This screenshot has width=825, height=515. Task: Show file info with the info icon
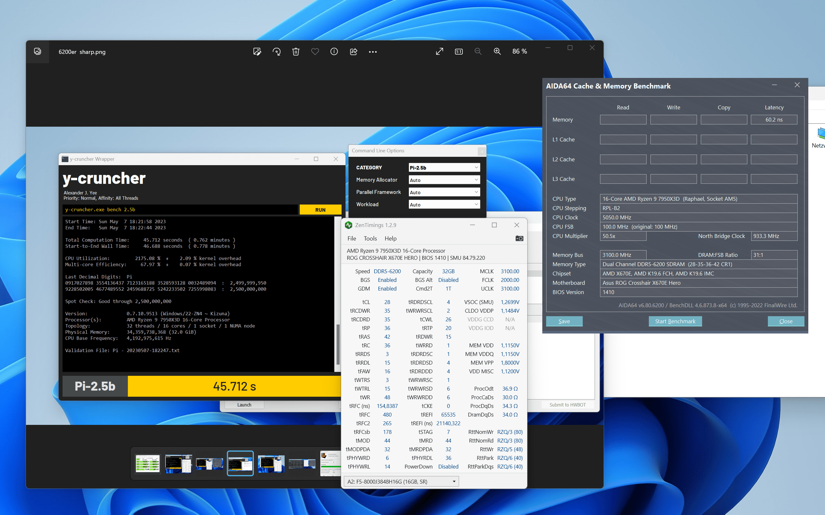coord(334,51)
